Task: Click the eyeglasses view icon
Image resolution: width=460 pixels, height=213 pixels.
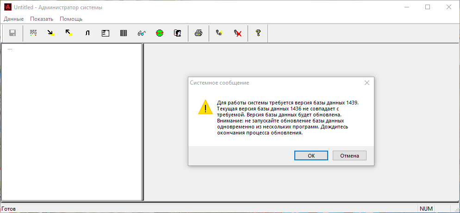Action: 142,33
